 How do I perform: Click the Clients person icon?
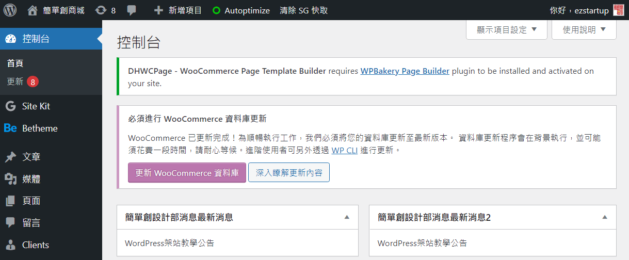tap(10, 245)
